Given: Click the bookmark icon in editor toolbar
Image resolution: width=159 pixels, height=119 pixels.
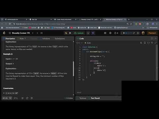Looking at the screenshot, I should 145,43.
